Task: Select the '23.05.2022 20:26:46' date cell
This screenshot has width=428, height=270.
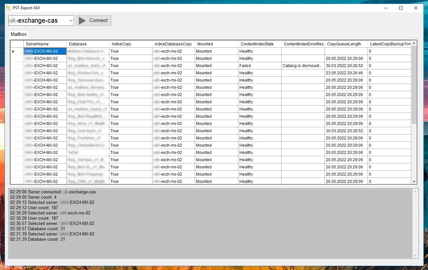Action: pos(346,73)
